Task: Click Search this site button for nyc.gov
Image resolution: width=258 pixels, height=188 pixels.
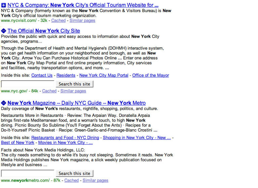Action: 75,84
